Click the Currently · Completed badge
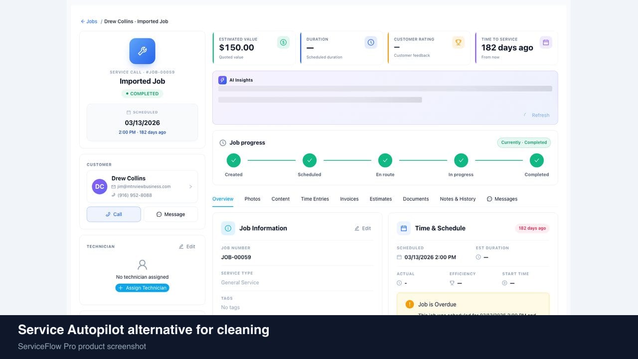 tap(524, 143)
